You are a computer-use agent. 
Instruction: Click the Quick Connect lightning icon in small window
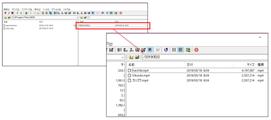pyautogui.click(x=9, y=13)
